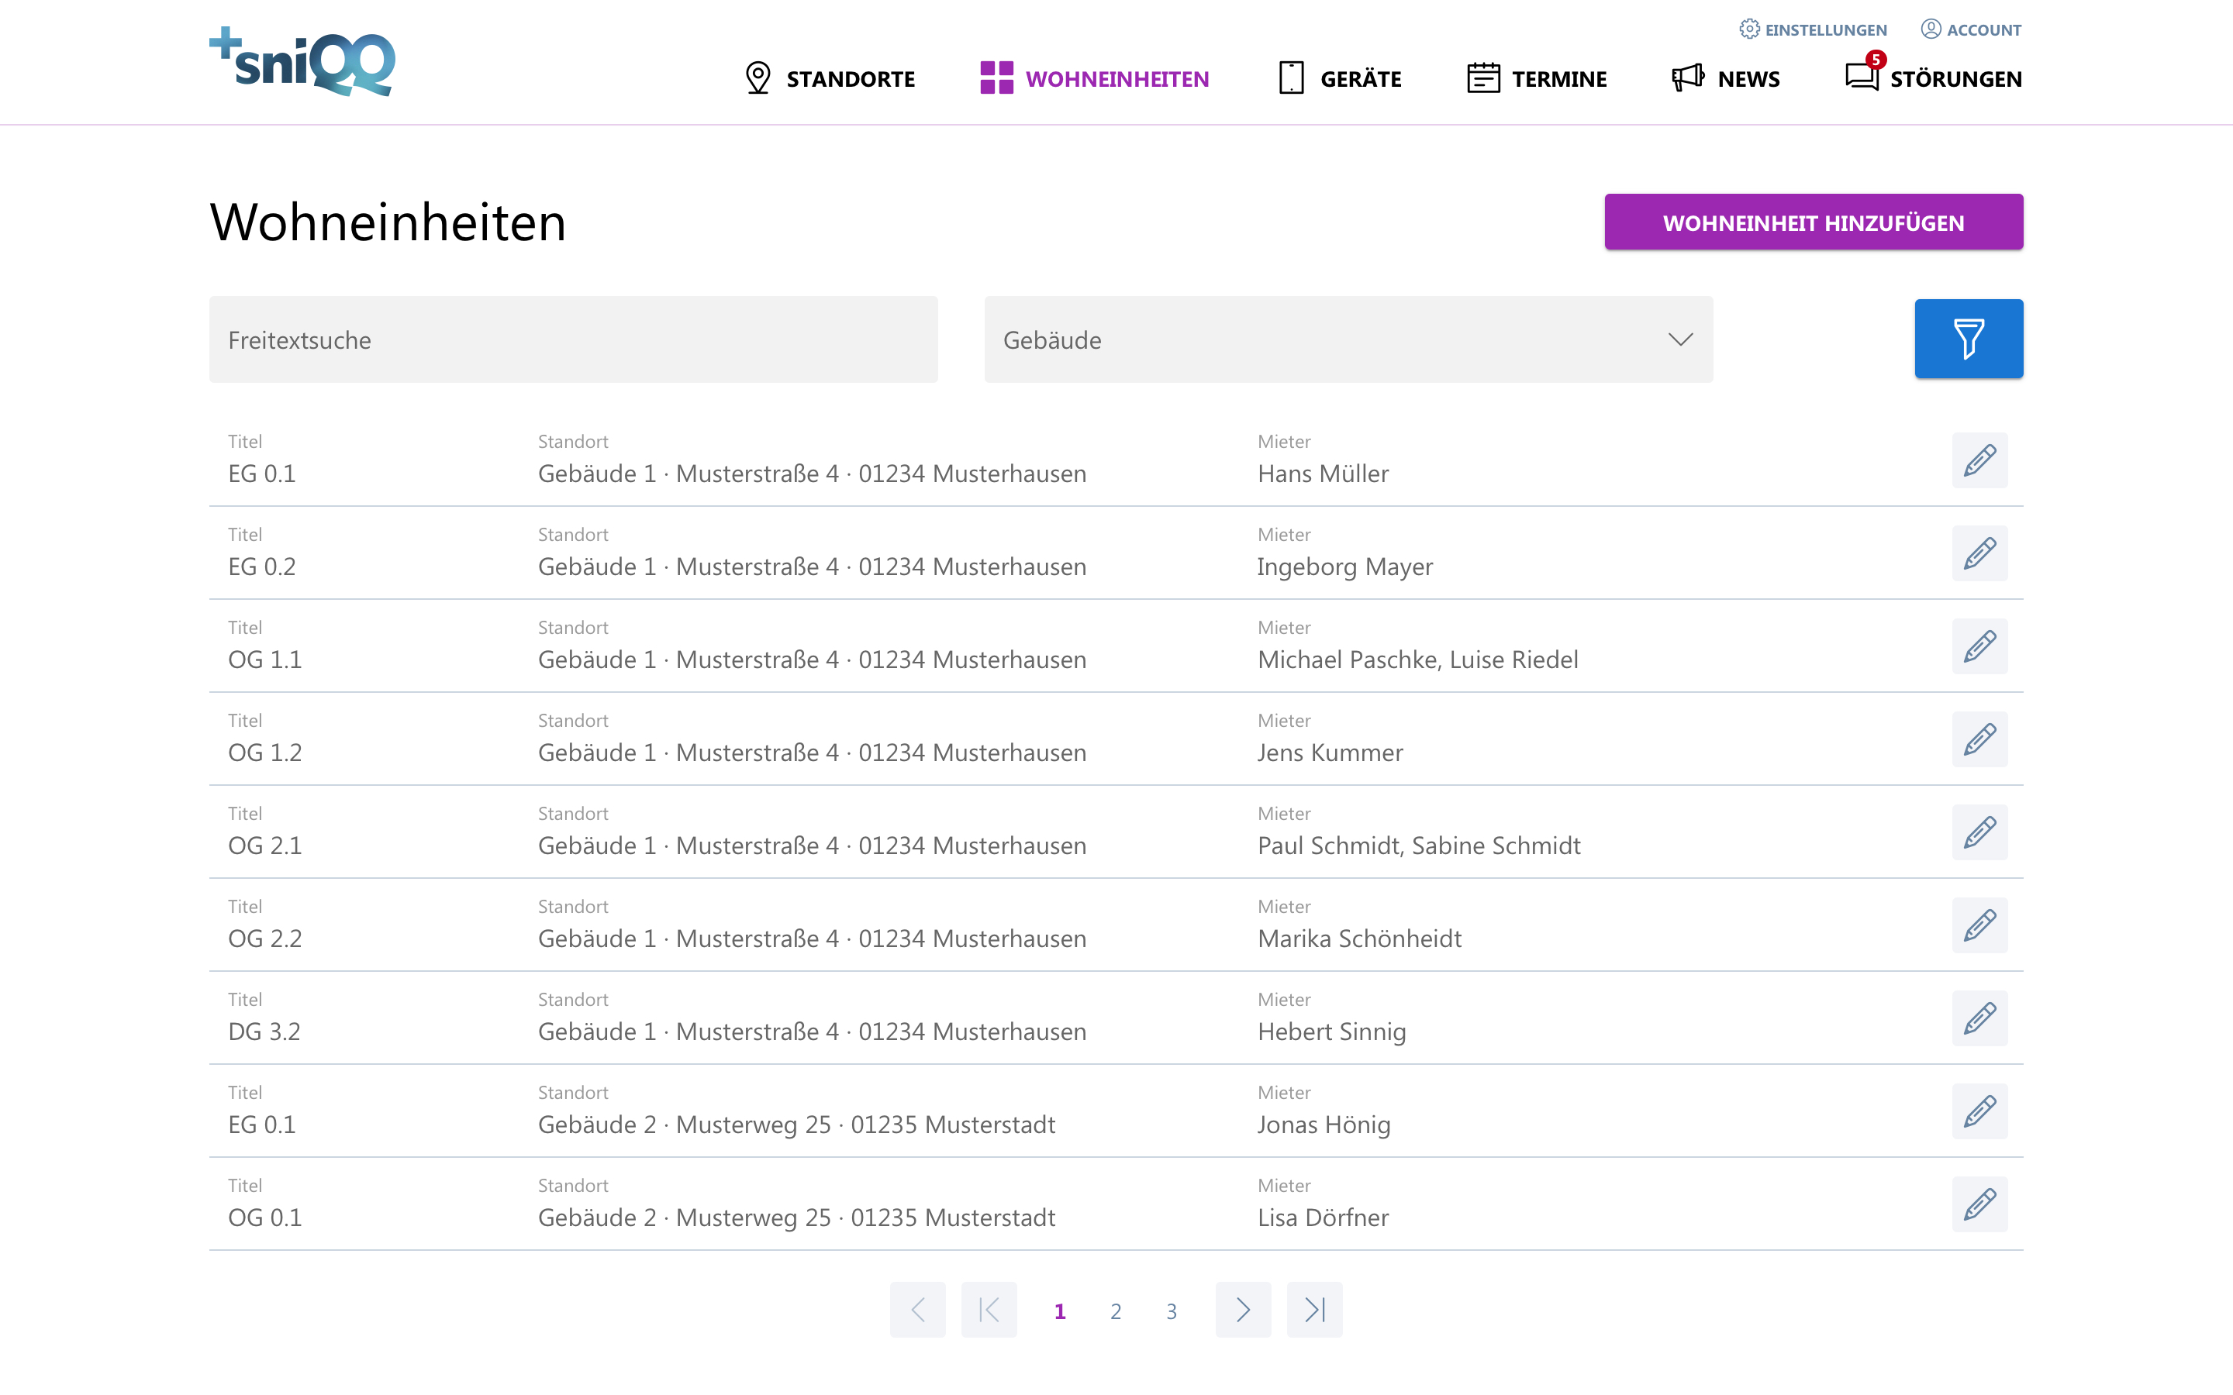Image resolution: width=2233 pixels, height=1395 pixels.
Task: Select current page 1
Action: [1059, 1311]
